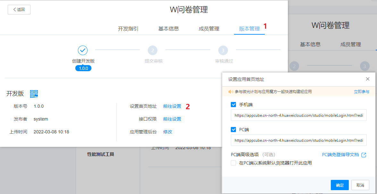Click the 立即参与 link in the dialog

tap(362, 92)
